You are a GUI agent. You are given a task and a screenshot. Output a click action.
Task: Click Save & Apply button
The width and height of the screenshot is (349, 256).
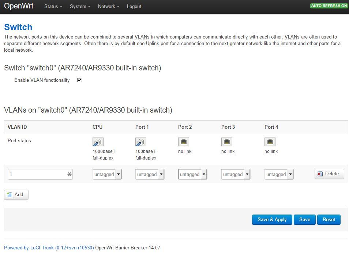coord(272,220)
